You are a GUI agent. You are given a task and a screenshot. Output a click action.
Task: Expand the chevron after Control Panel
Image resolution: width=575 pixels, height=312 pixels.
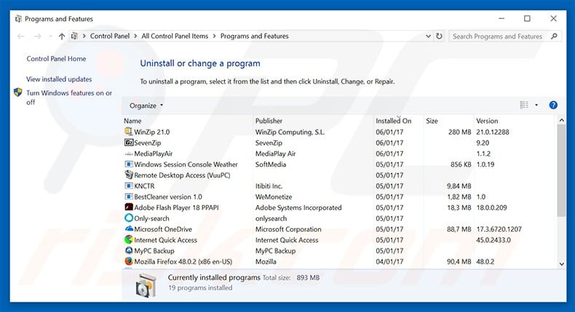click(135, 36)
